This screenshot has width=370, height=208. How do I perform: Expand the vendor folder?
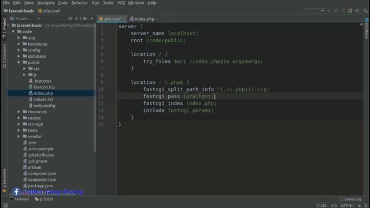[x=18, y=136]
